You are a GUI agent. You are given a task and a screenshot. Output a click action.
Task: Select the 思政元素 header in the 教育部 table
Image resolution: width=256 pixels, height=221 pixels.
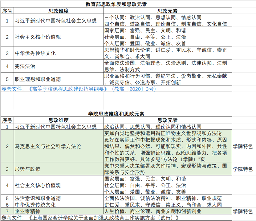tap(167, 11)
